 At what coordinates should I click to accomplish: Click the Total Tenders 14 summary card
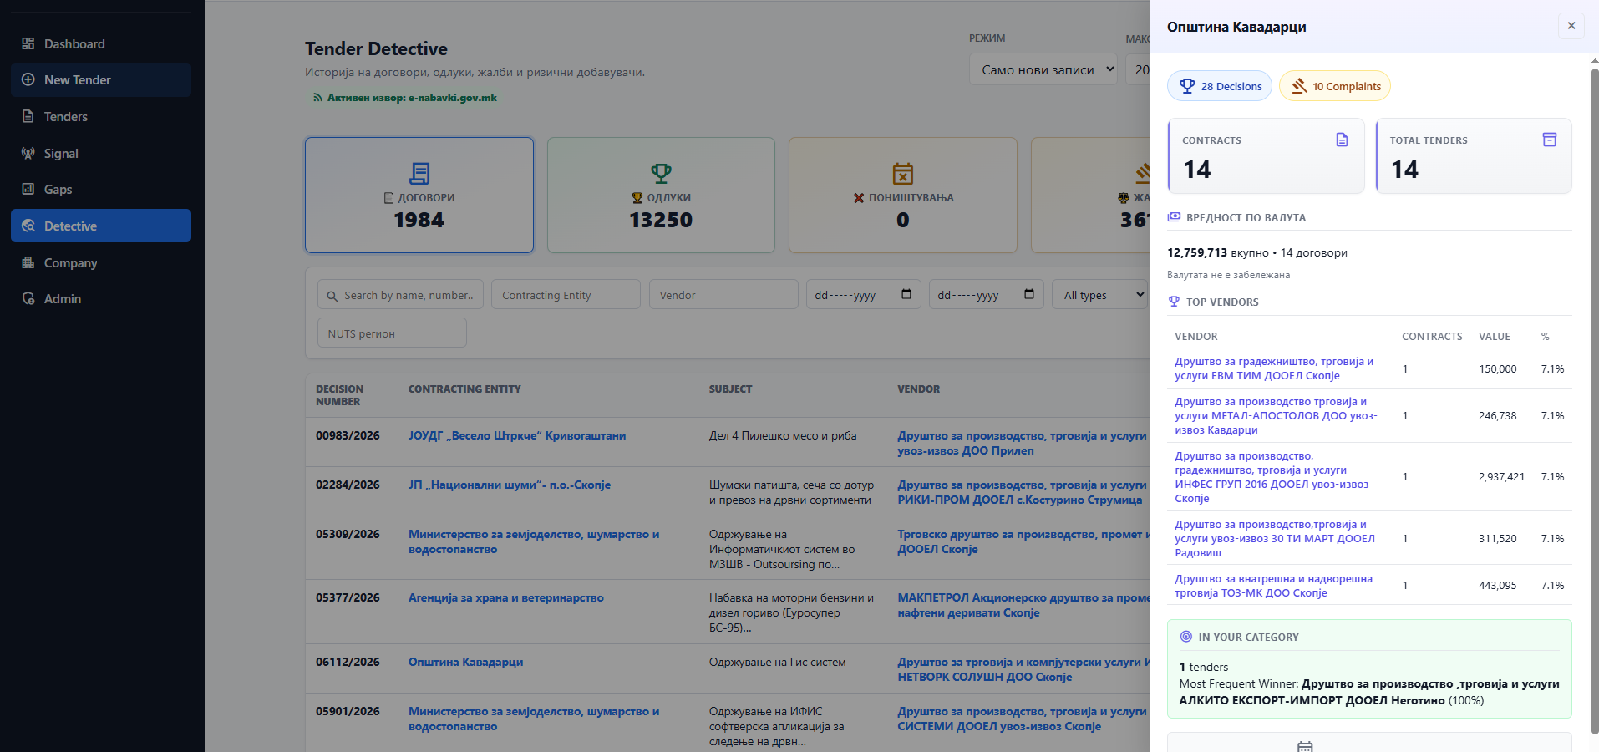[1474, 156]
